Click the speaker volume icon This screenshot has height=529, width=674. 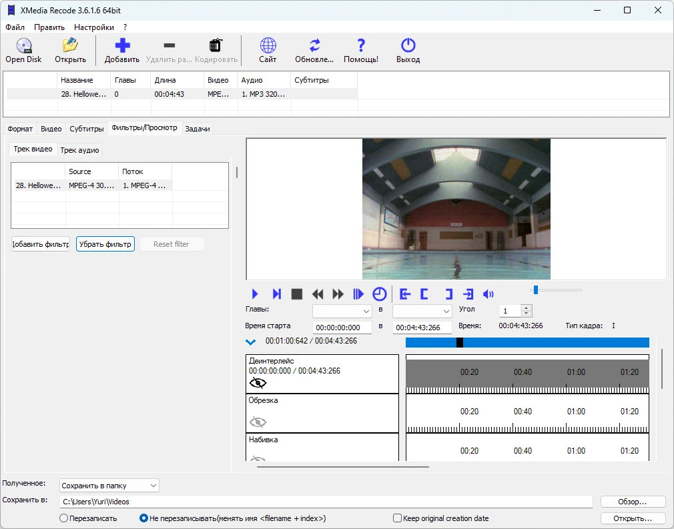(x=488, y=294)
